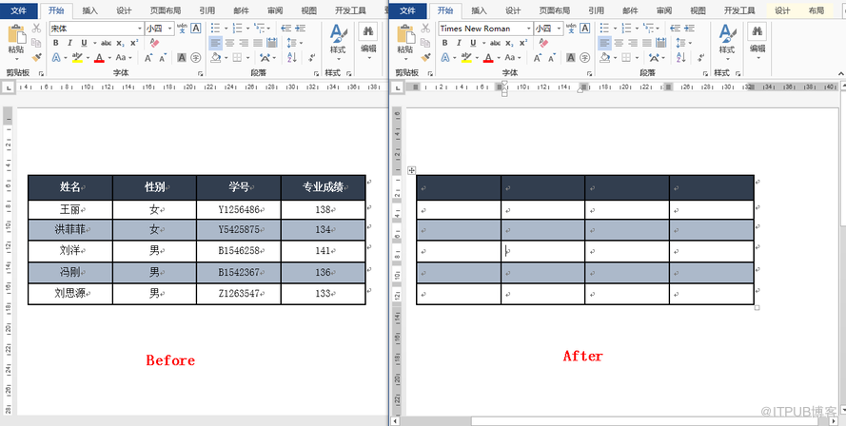Click the 粘贴 paste button in the Before window
The image size is (846, 426).
[x=16, y=40]
